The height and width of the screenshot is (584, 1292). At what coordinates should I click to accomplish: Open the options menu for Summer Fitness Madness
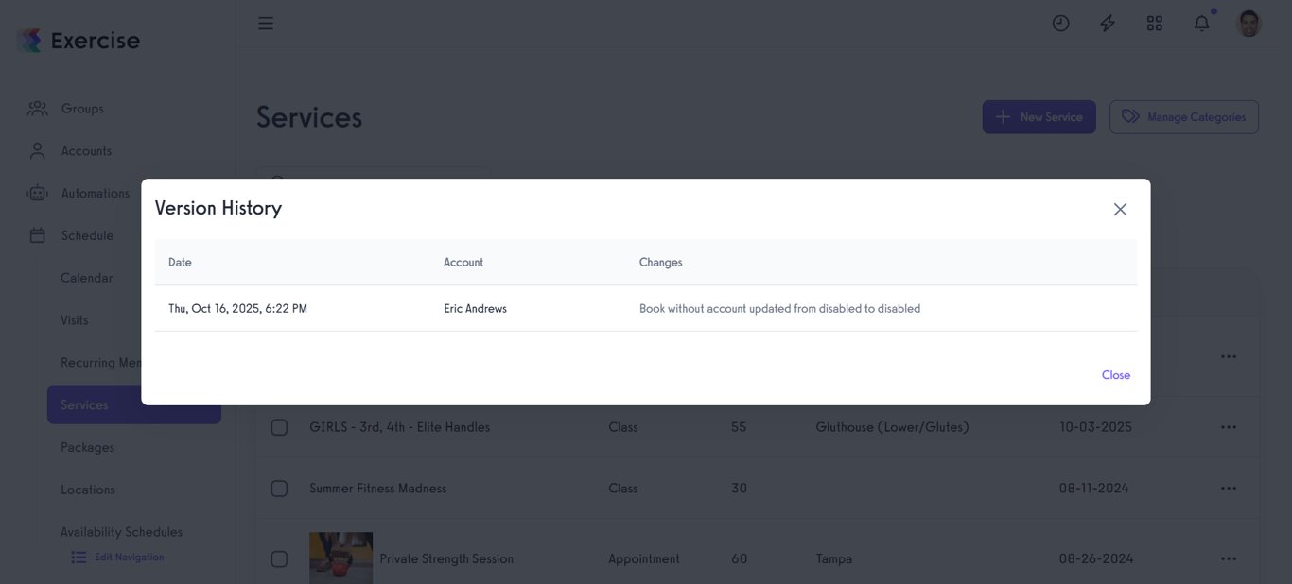1228,488
